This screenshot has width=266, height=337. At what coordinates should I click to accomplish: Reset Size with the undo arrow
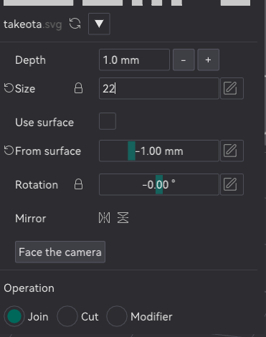click(9, 88)
